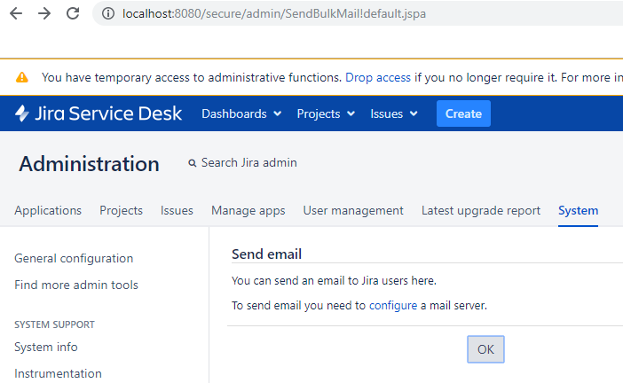The height and width of the screenshot is (383, 623).
Task: Open Instrumentation in sidebar
Action: coord(58,373)
